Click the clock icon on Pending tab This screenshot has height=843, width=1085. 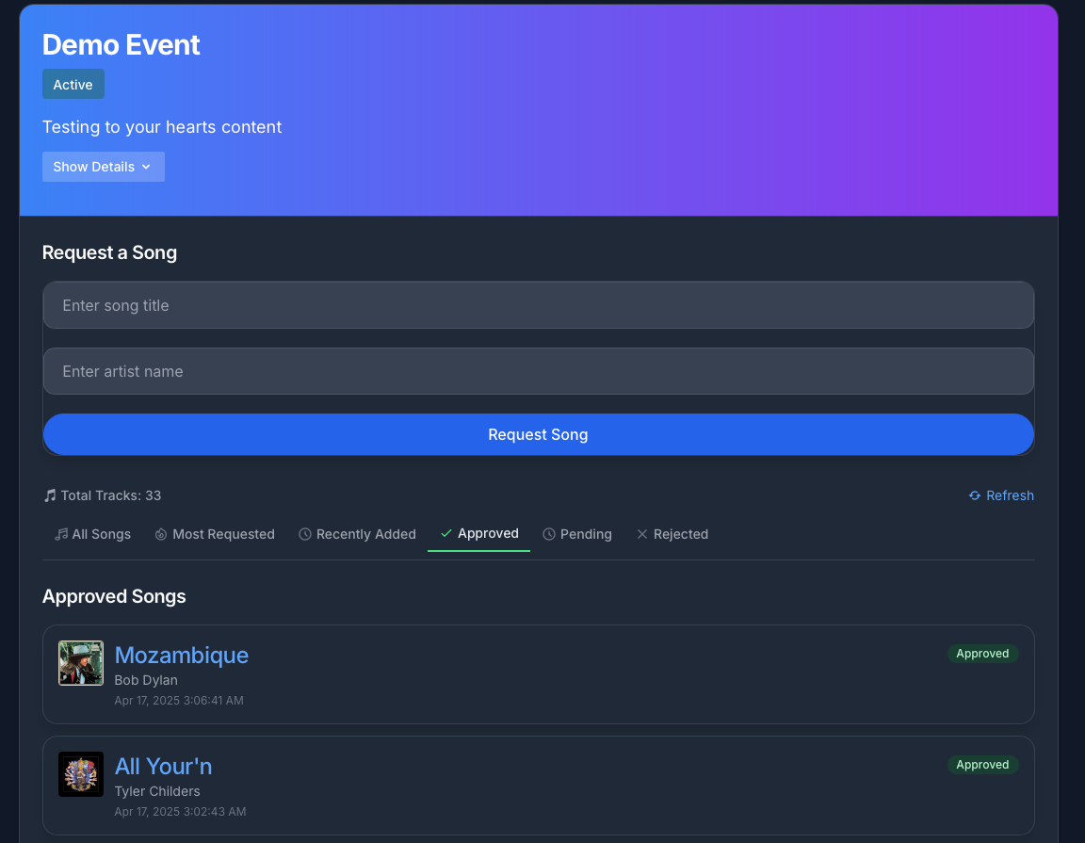[549, 534]
